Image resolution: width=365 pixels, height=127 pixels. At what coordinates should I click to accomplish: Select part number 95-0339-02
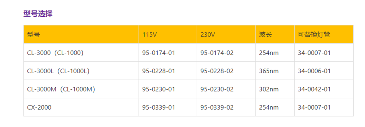click(217, 107)
